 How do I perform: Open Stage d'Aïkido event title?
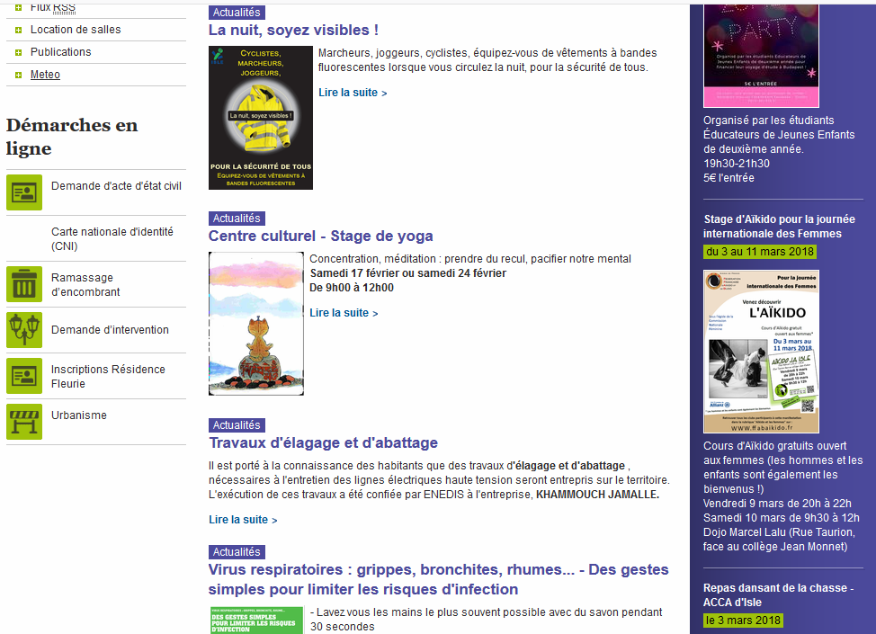(779, 226)
